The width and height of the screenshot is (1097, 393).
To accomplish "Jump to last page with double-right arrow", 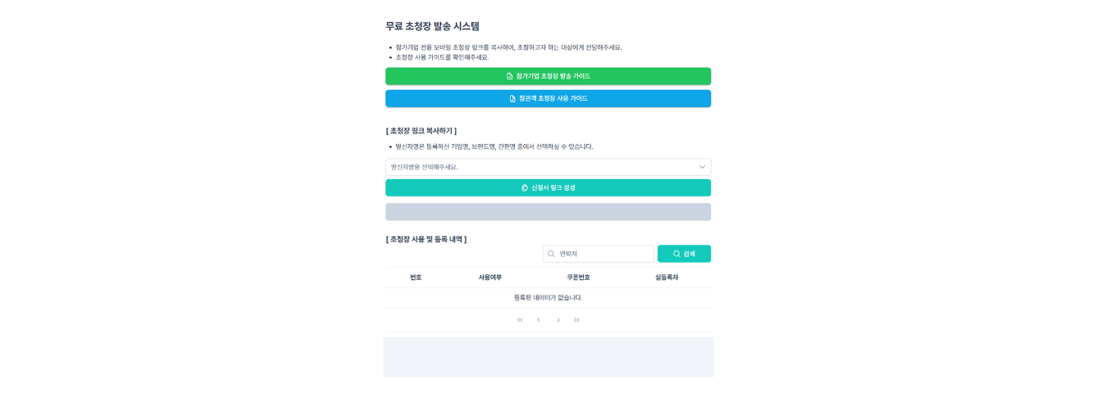I will click(x=577, y=319).
